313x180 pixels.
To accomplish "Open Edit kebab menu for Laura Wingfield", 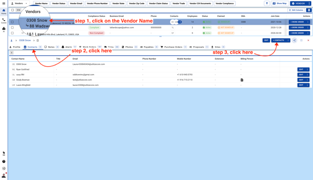I will (307, 85).
